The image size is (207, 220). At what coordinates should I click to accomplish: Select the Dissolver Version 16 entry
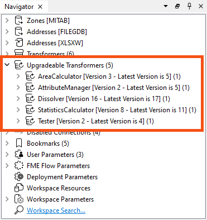click(104, 99)
